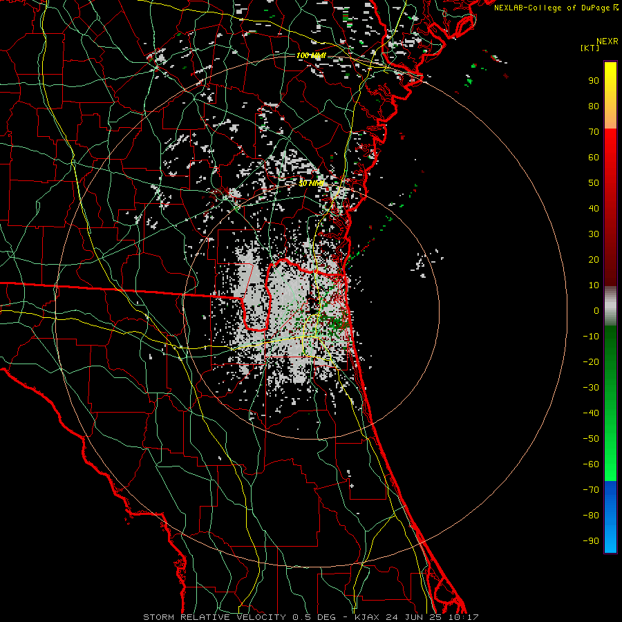622x622 pixels.
Task: Click the 60 value on the velocity scale
Action: tap(594, 157)
